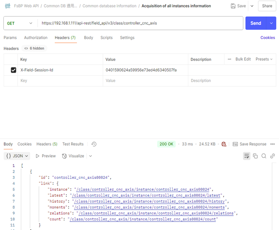Click the network warning globe icon

[224, 144]
